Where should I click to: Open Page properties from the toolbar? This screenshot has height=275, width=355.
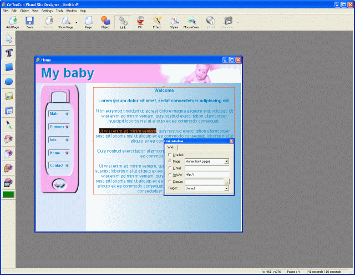88,22
